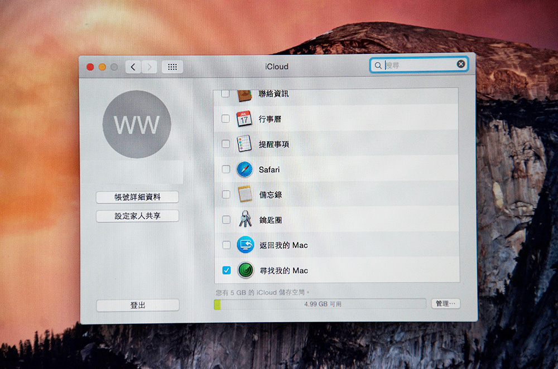The image size is (558, 369).
Task: Click the Reminders list icon
Action: pos(244,144)
